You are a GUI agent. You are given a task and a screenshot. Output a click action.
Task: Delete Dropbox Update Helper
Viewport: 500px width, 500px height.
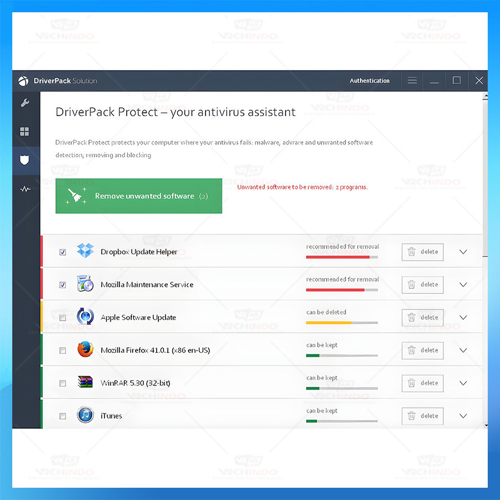423,252
